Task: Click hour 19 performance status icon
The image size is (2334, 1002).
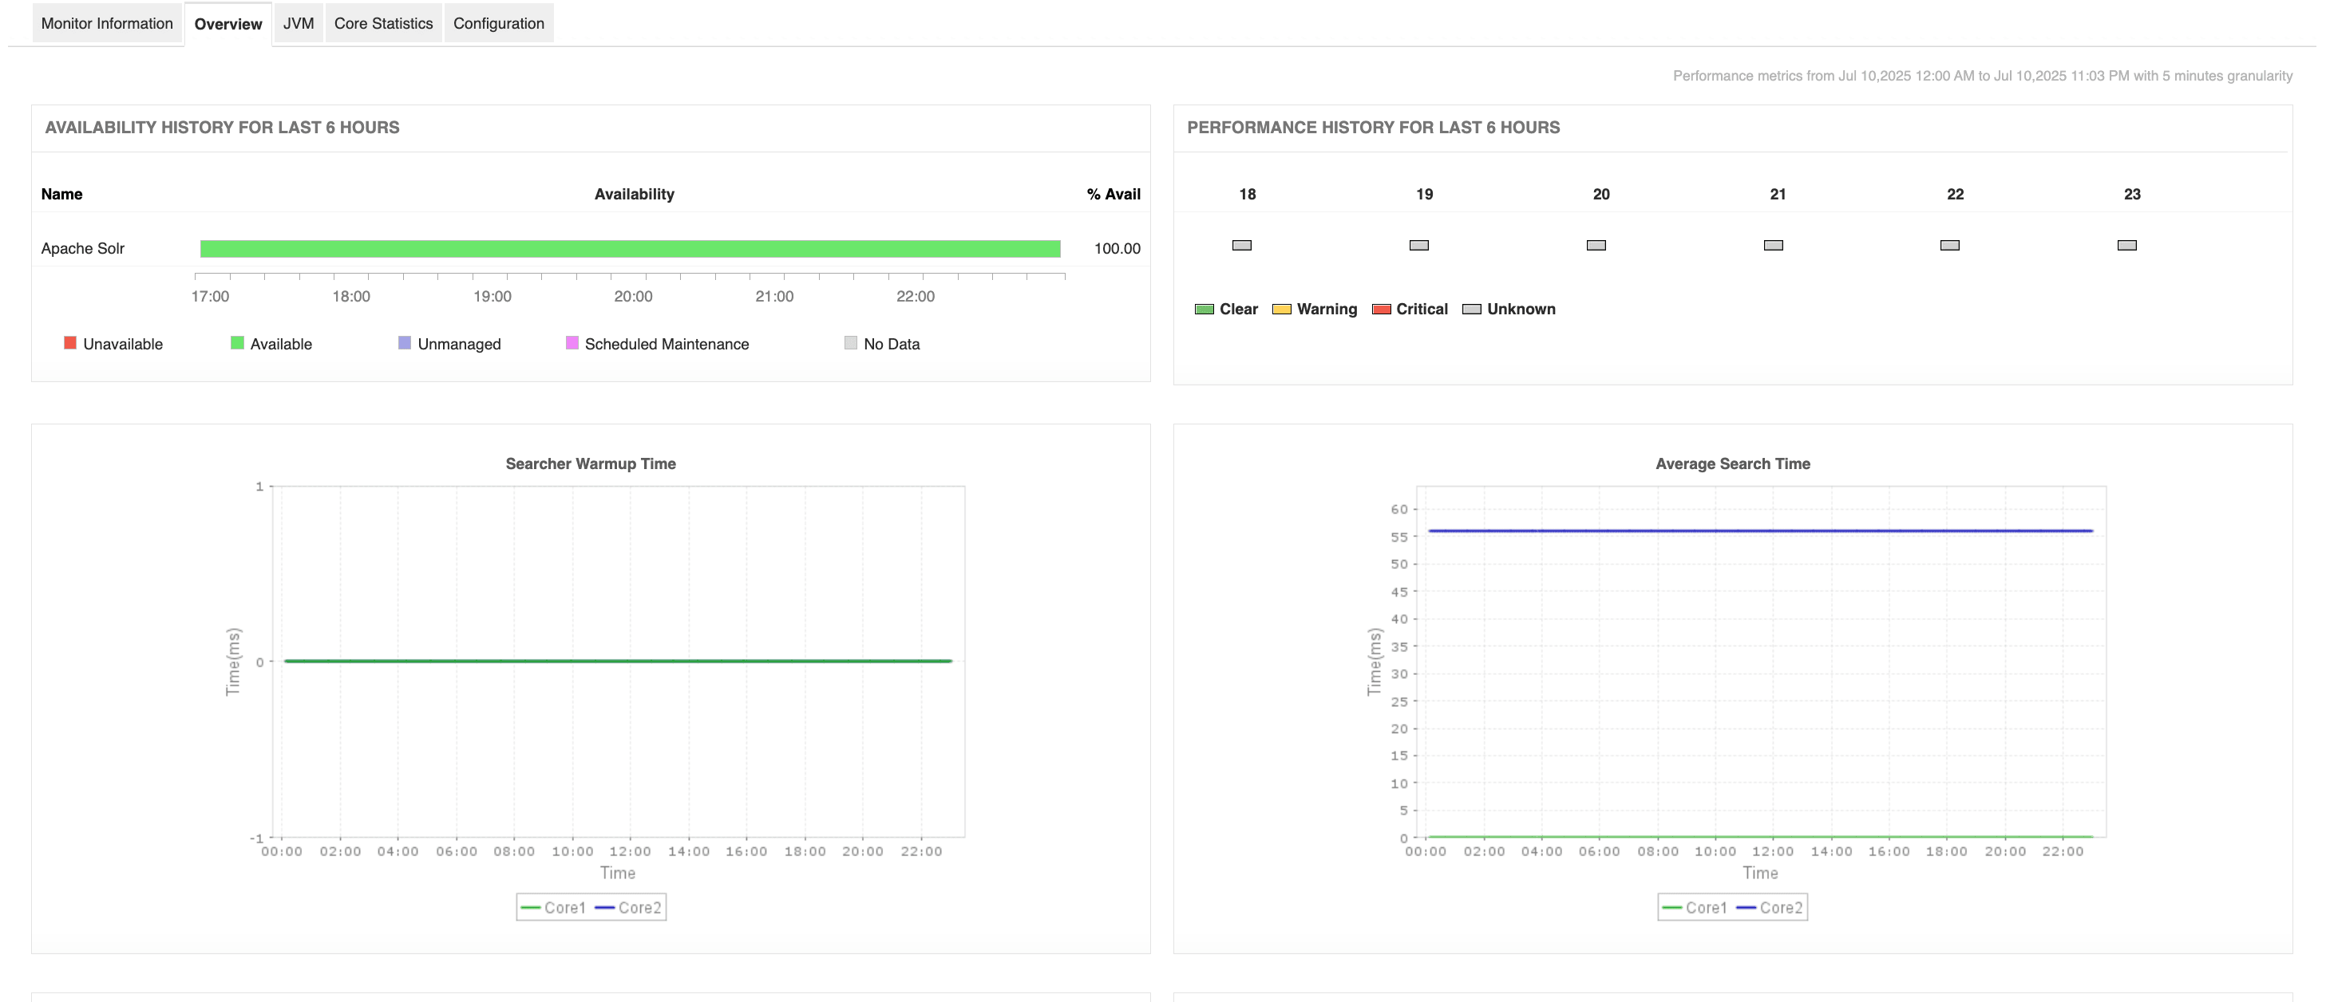Action: 1419,245
